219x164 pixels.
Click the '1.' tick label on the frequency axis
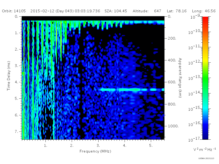click(45, 146)
